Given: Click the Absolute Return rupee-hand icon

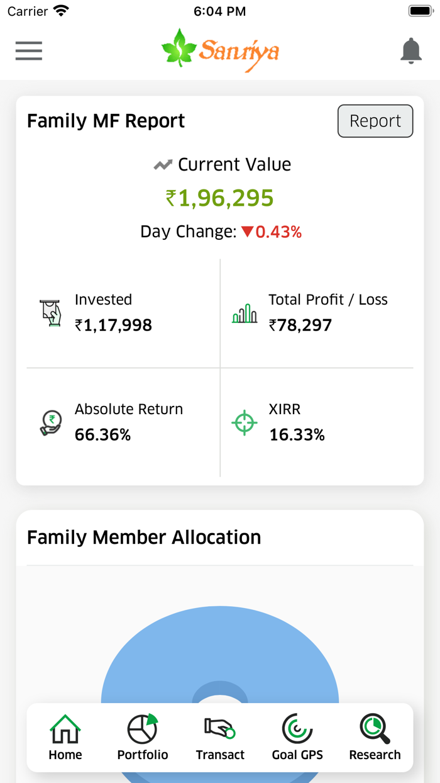Looking at the screenshot, I should click(50, 422).
